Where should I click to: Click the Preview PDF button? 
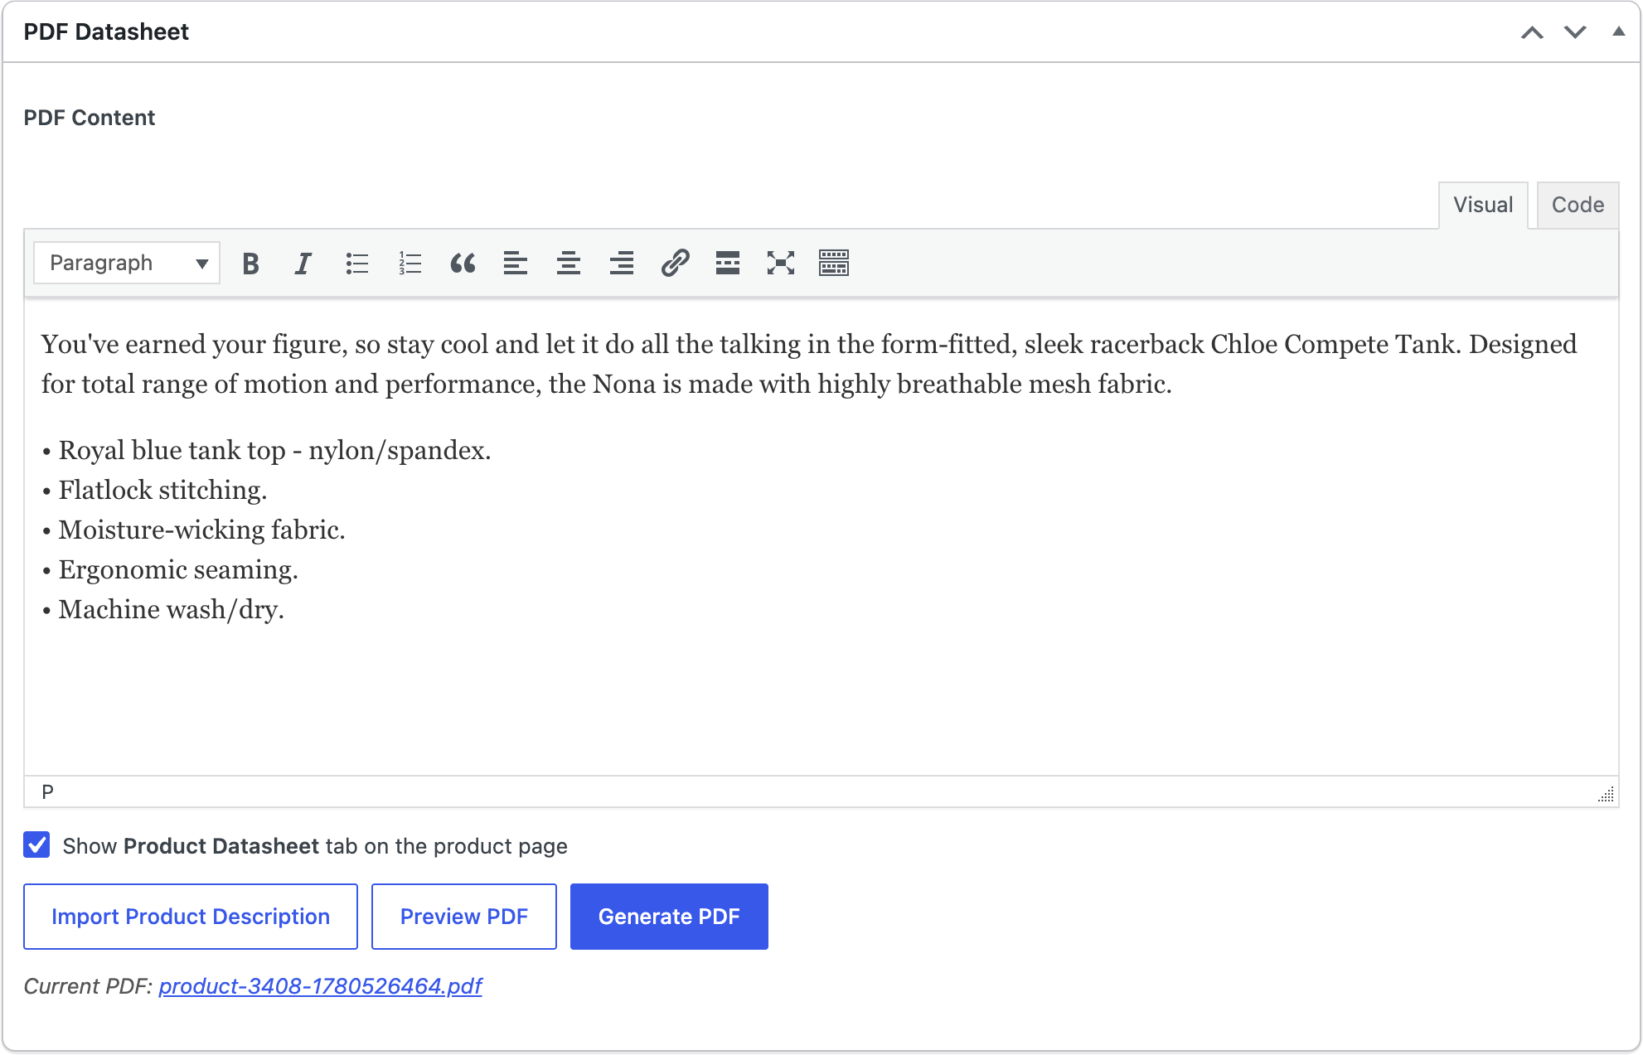click(x=464, y=917)
